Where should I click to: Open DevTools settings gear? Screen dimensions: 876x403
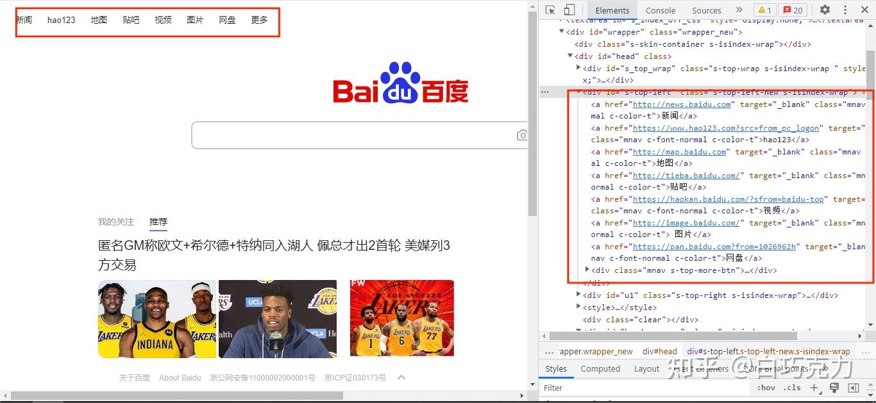(825, 10)
